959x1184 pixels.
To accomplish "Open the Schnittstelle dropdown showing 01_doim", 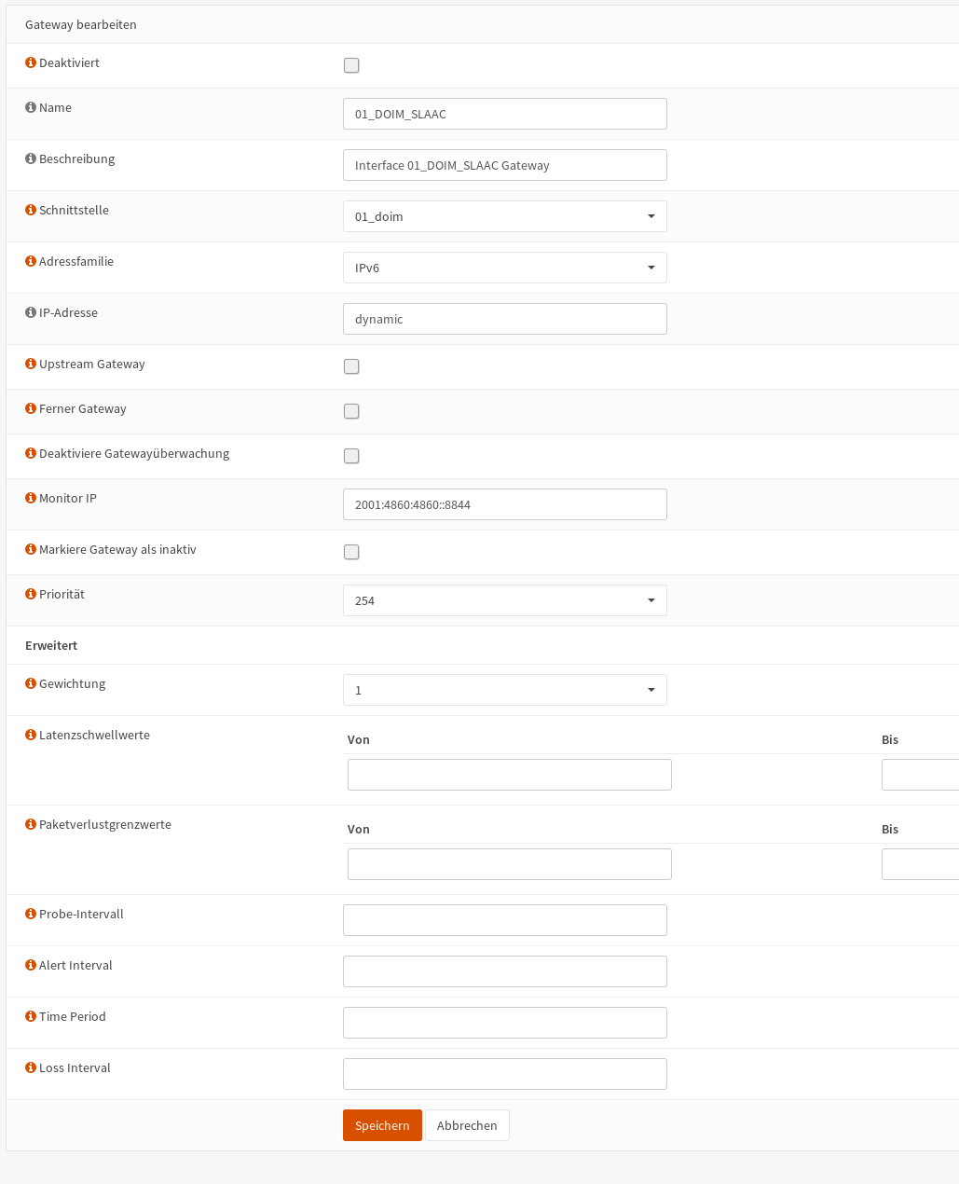I will point(505,216).
